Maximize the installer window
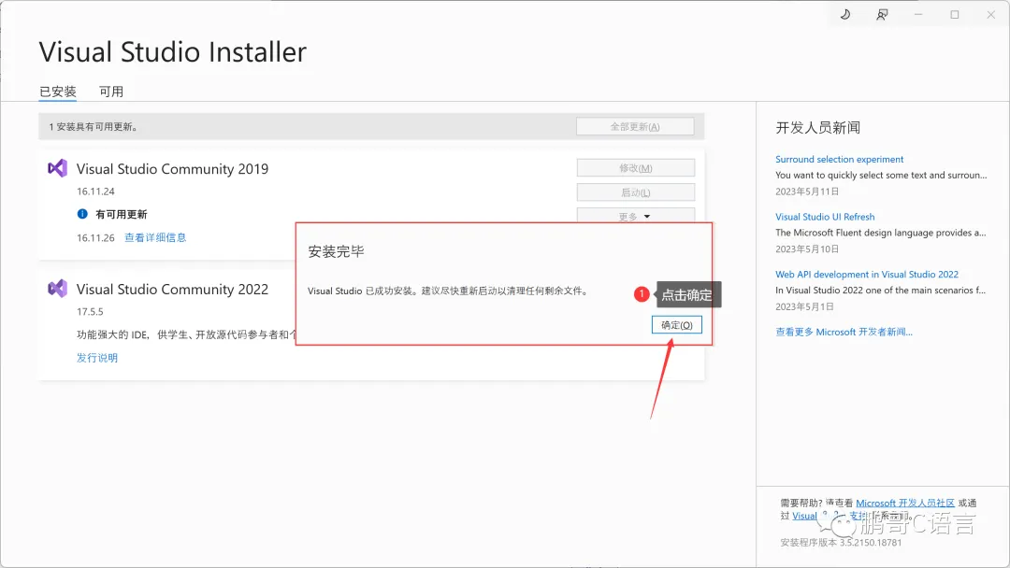The width and height of the screenshot is (1010, 568). point(955,14)
